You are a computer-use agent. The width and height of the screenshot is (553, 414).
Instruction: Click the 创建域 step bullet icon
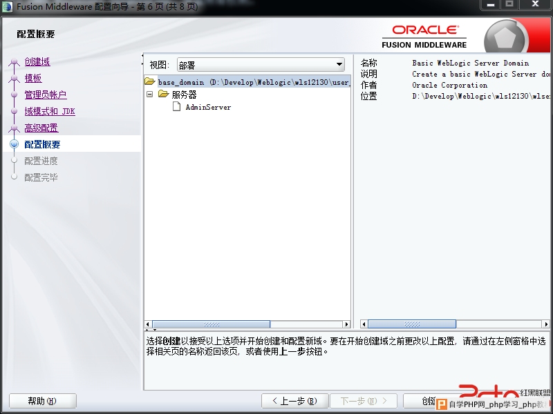point(14,62)
